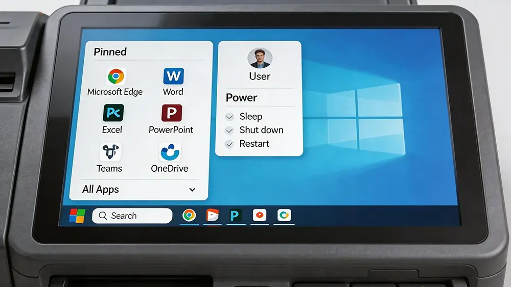Viewport: 511px width, 287px height.
Task: Click the User name label
Action: [x=260, y=76]
